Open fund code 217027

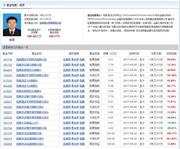coord(8,91)
